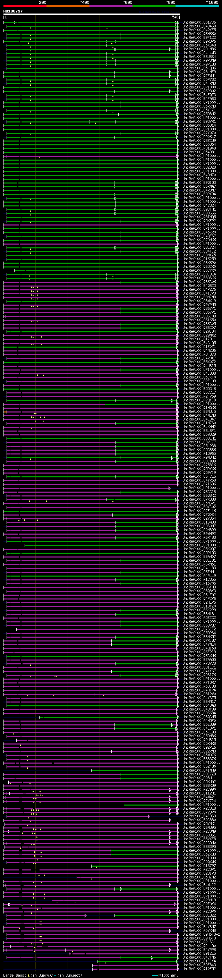
Task: Select the UniRef100_B4W422 label
Action: 199,885
